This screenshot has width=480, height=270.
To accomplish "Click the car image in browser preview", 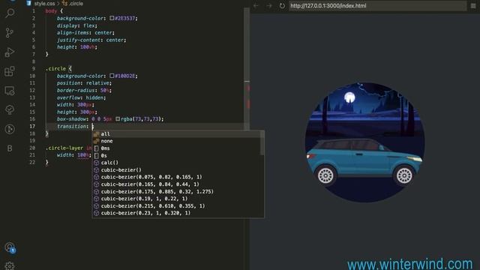I will tap(364, 162).
